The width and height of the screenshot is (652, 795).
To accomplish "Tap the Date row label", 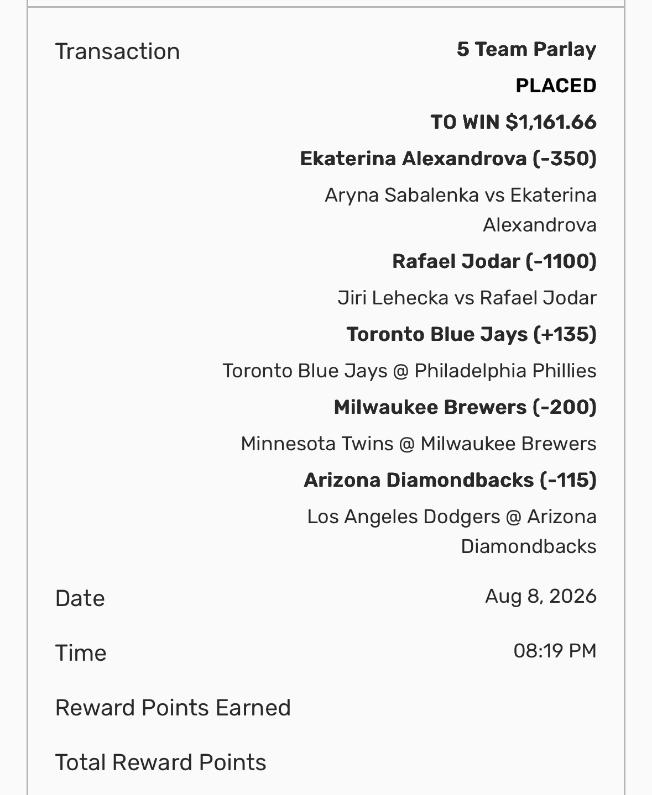I will click(x=80, y=598).
